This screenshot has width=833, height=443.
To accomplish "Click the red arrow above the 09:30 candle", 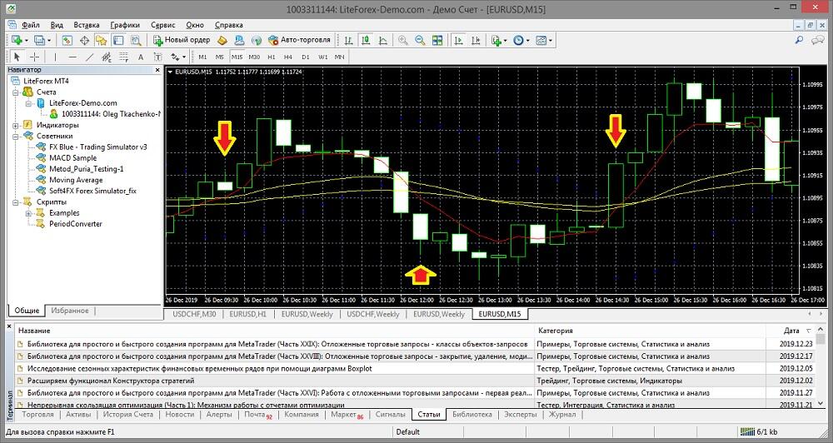I will (x=225, y=137).
